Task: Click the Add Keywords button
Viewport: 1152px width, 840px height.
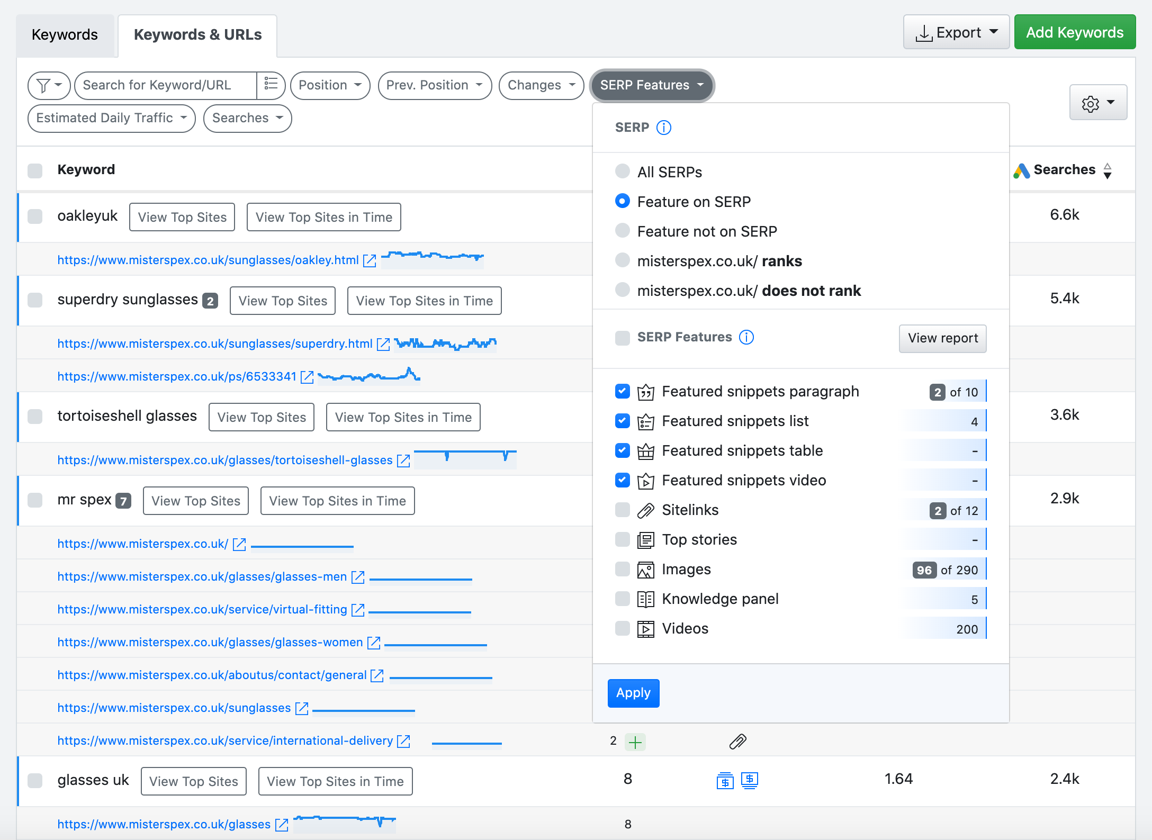Action: tap(1075, 32)
